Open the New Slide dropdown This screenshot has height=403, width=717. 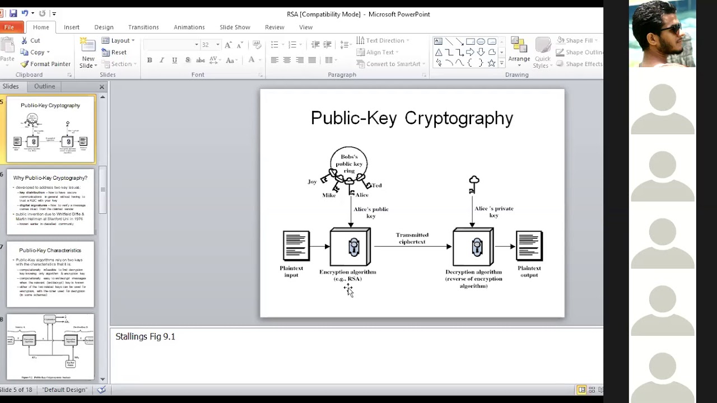pos(89,62)
